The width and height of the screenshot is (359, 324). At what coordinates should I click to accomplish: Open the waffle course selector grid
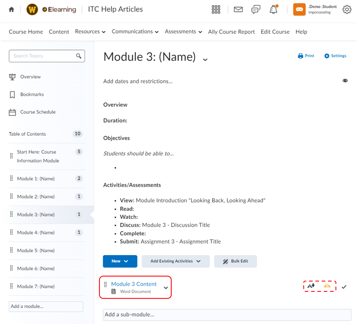(x=216, y=9)
